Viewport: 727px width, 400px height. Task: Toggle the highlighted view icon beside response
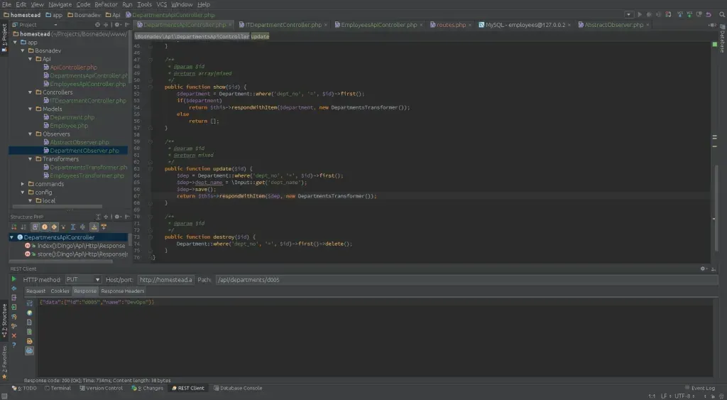29,351
